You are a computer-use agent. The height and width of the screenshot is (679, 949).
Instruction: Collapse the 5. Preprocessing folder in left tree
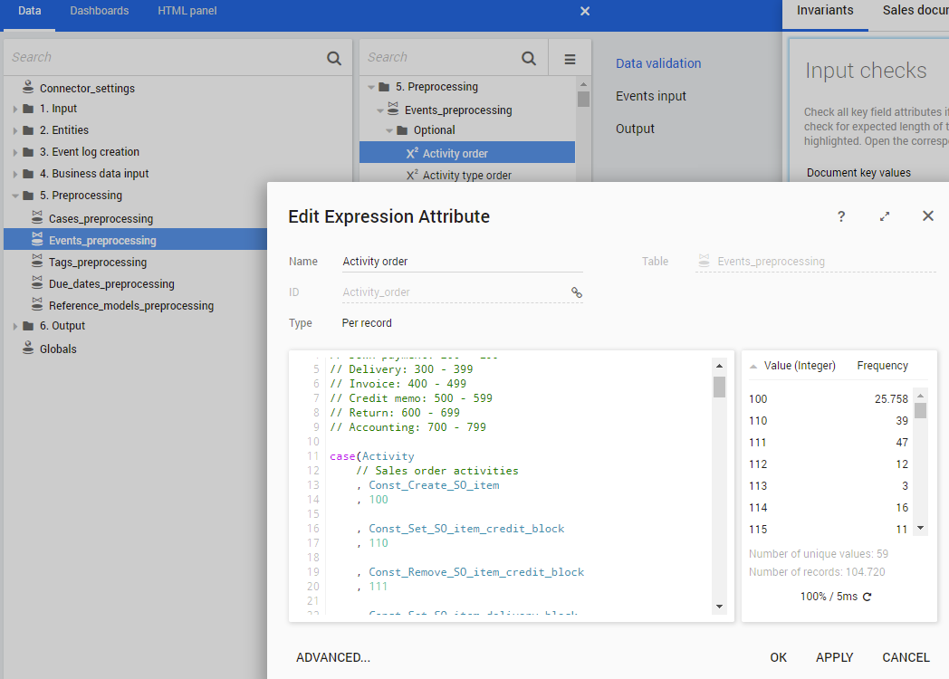pos(15,196)
